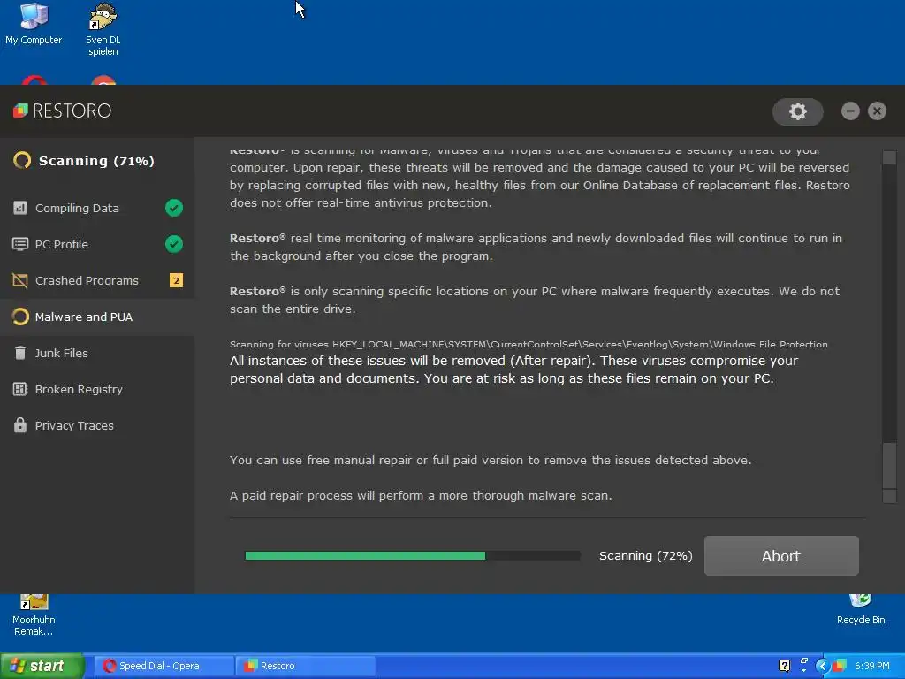Open the Privacy Traces section

point(97,425)
